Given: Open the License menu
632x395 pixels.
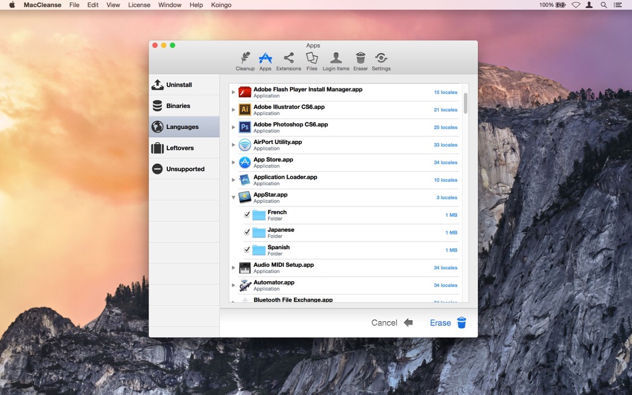Looking at the screenshot, I should tap(139, 5).
